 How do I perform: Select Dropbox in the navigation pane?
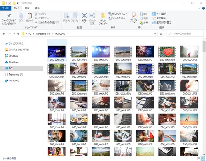[x=13, y=56]
